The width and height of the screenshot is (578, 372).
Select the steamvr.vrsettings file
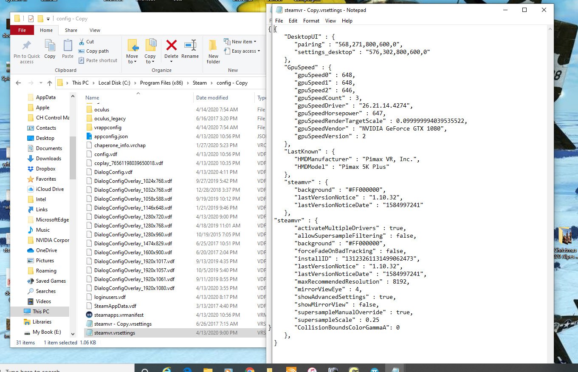[115, 333]
